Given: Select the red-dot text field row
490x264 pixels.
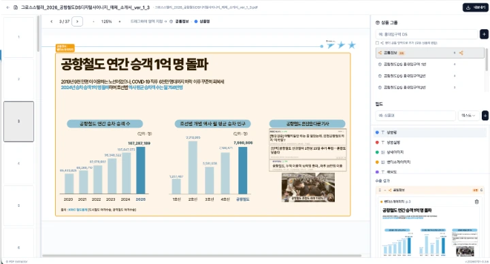Looking at the screenshot, I should pos(430,142).
